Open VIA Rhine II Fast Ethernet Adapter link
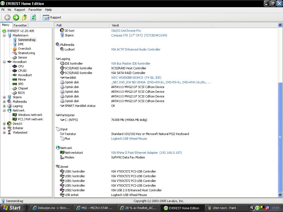Image resolution: width=283 pixels, height=212 pixels. (146, 153)
